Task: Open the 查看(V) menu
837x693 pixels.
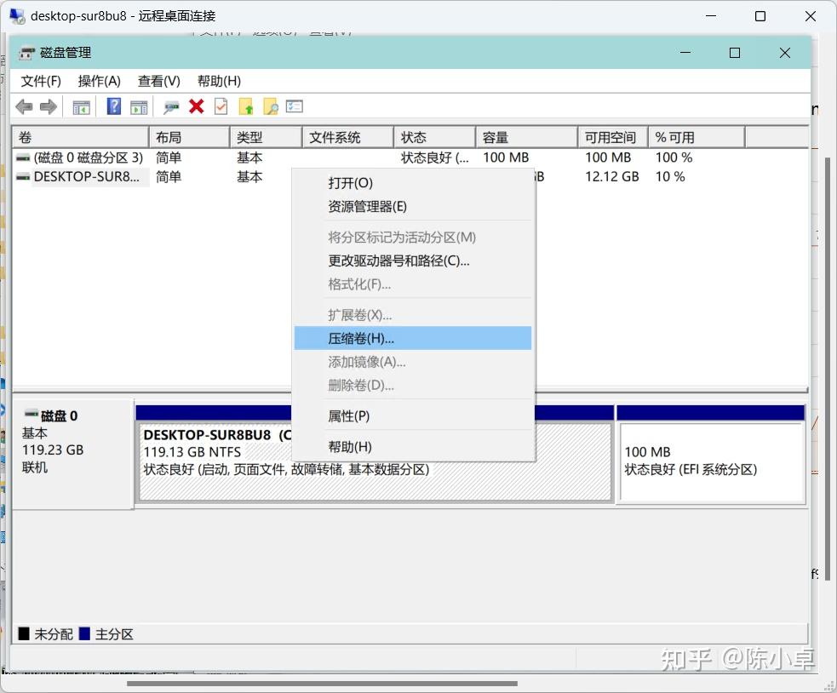Action: (x=158, y=81)
